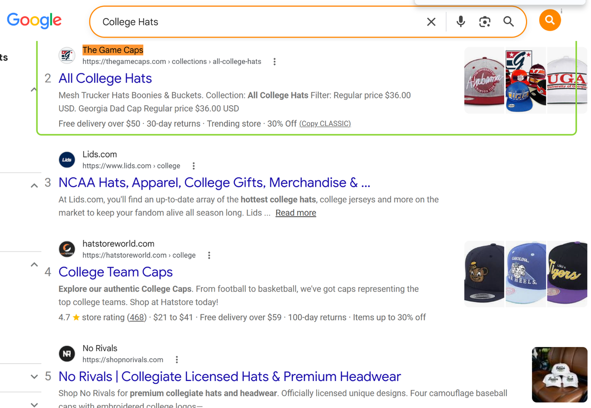This screenshot has width=591, height=408.
Task: Click the https://www.lids.com › college URL
Action: [x=131, y=166]
